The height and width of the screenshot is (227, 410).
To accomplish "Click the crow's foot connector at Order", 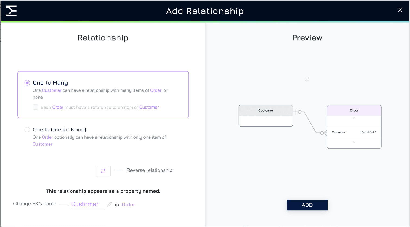I will point(323,133).
